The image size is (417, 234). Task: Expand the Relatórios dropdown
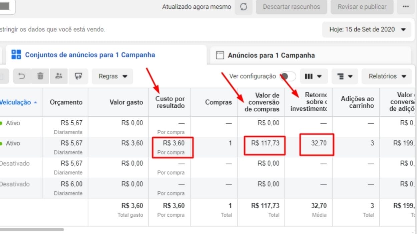coord(388,76)
